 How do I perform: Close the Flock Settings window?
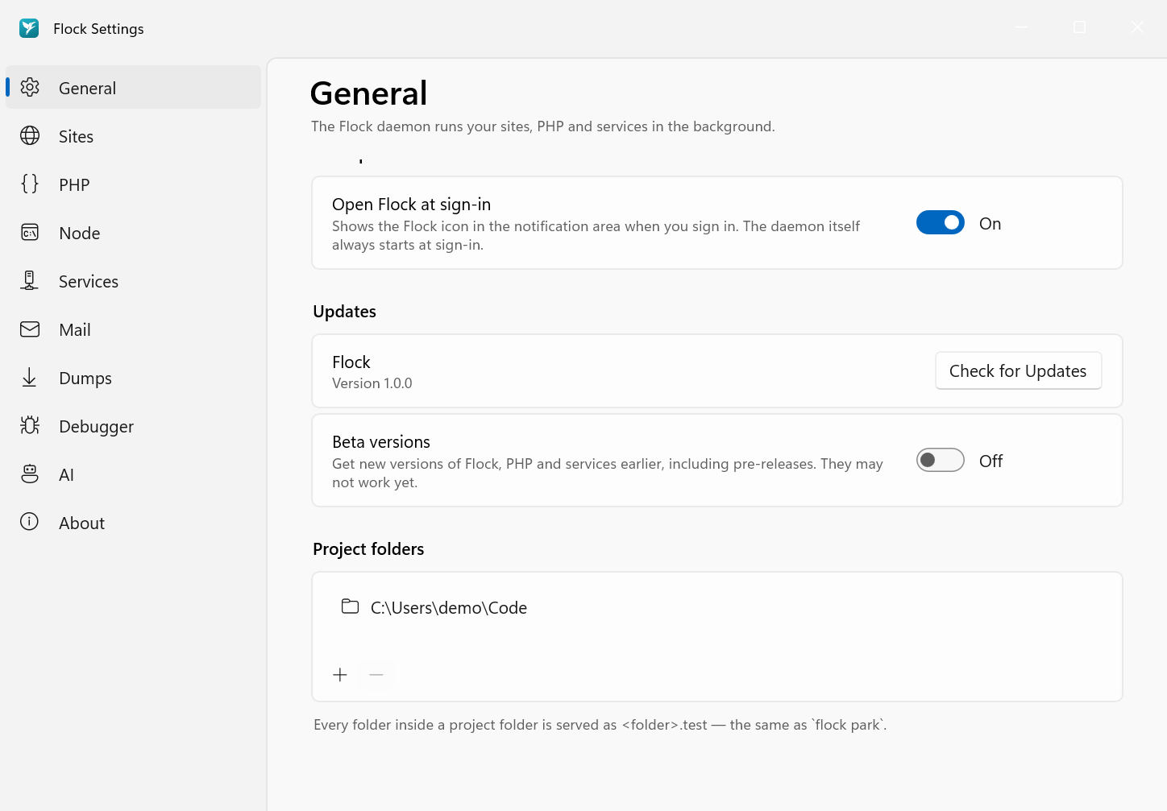1137,27
